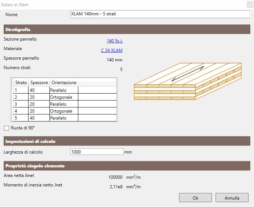This screenshot has width=254, height=208.
Task: Select thickness cell of layer 4
Action: (39, 111)
